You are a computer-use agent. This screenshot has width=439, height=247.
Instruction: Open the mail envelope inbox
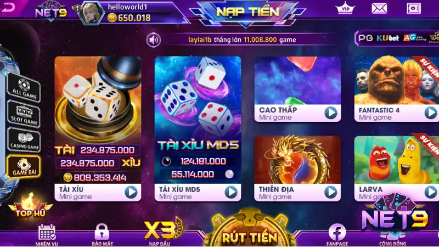coord(379,8)
